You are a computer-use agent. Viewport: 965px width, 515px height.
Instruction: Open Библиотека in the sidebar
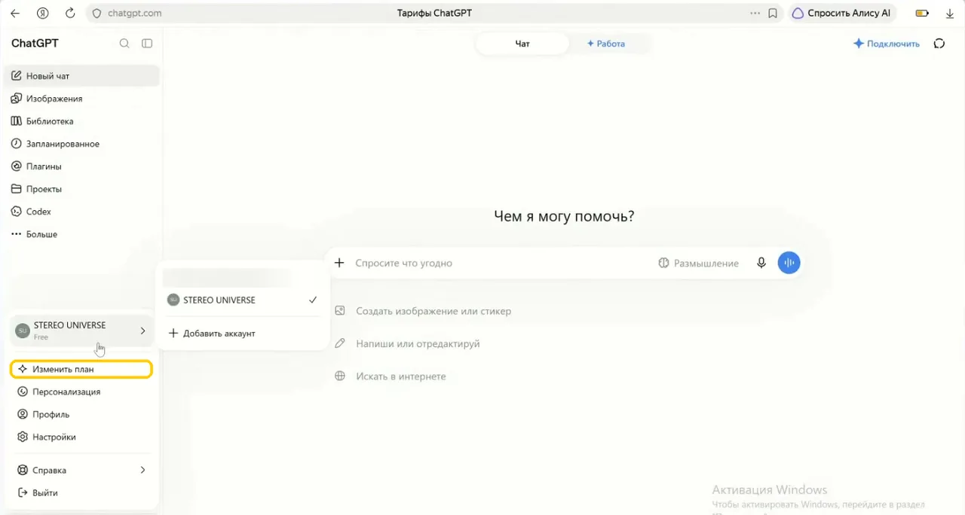[81, 121]
